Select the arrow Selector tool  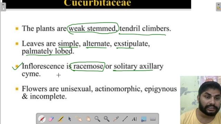coord(70,119)
